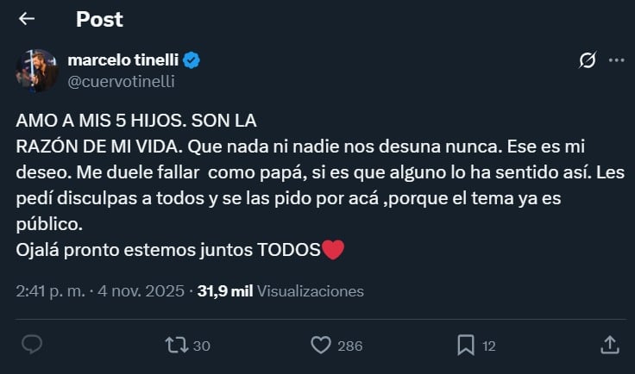Bookmark this post with the bookmark icon
This screenshot has height=374, width=635.
466,345
